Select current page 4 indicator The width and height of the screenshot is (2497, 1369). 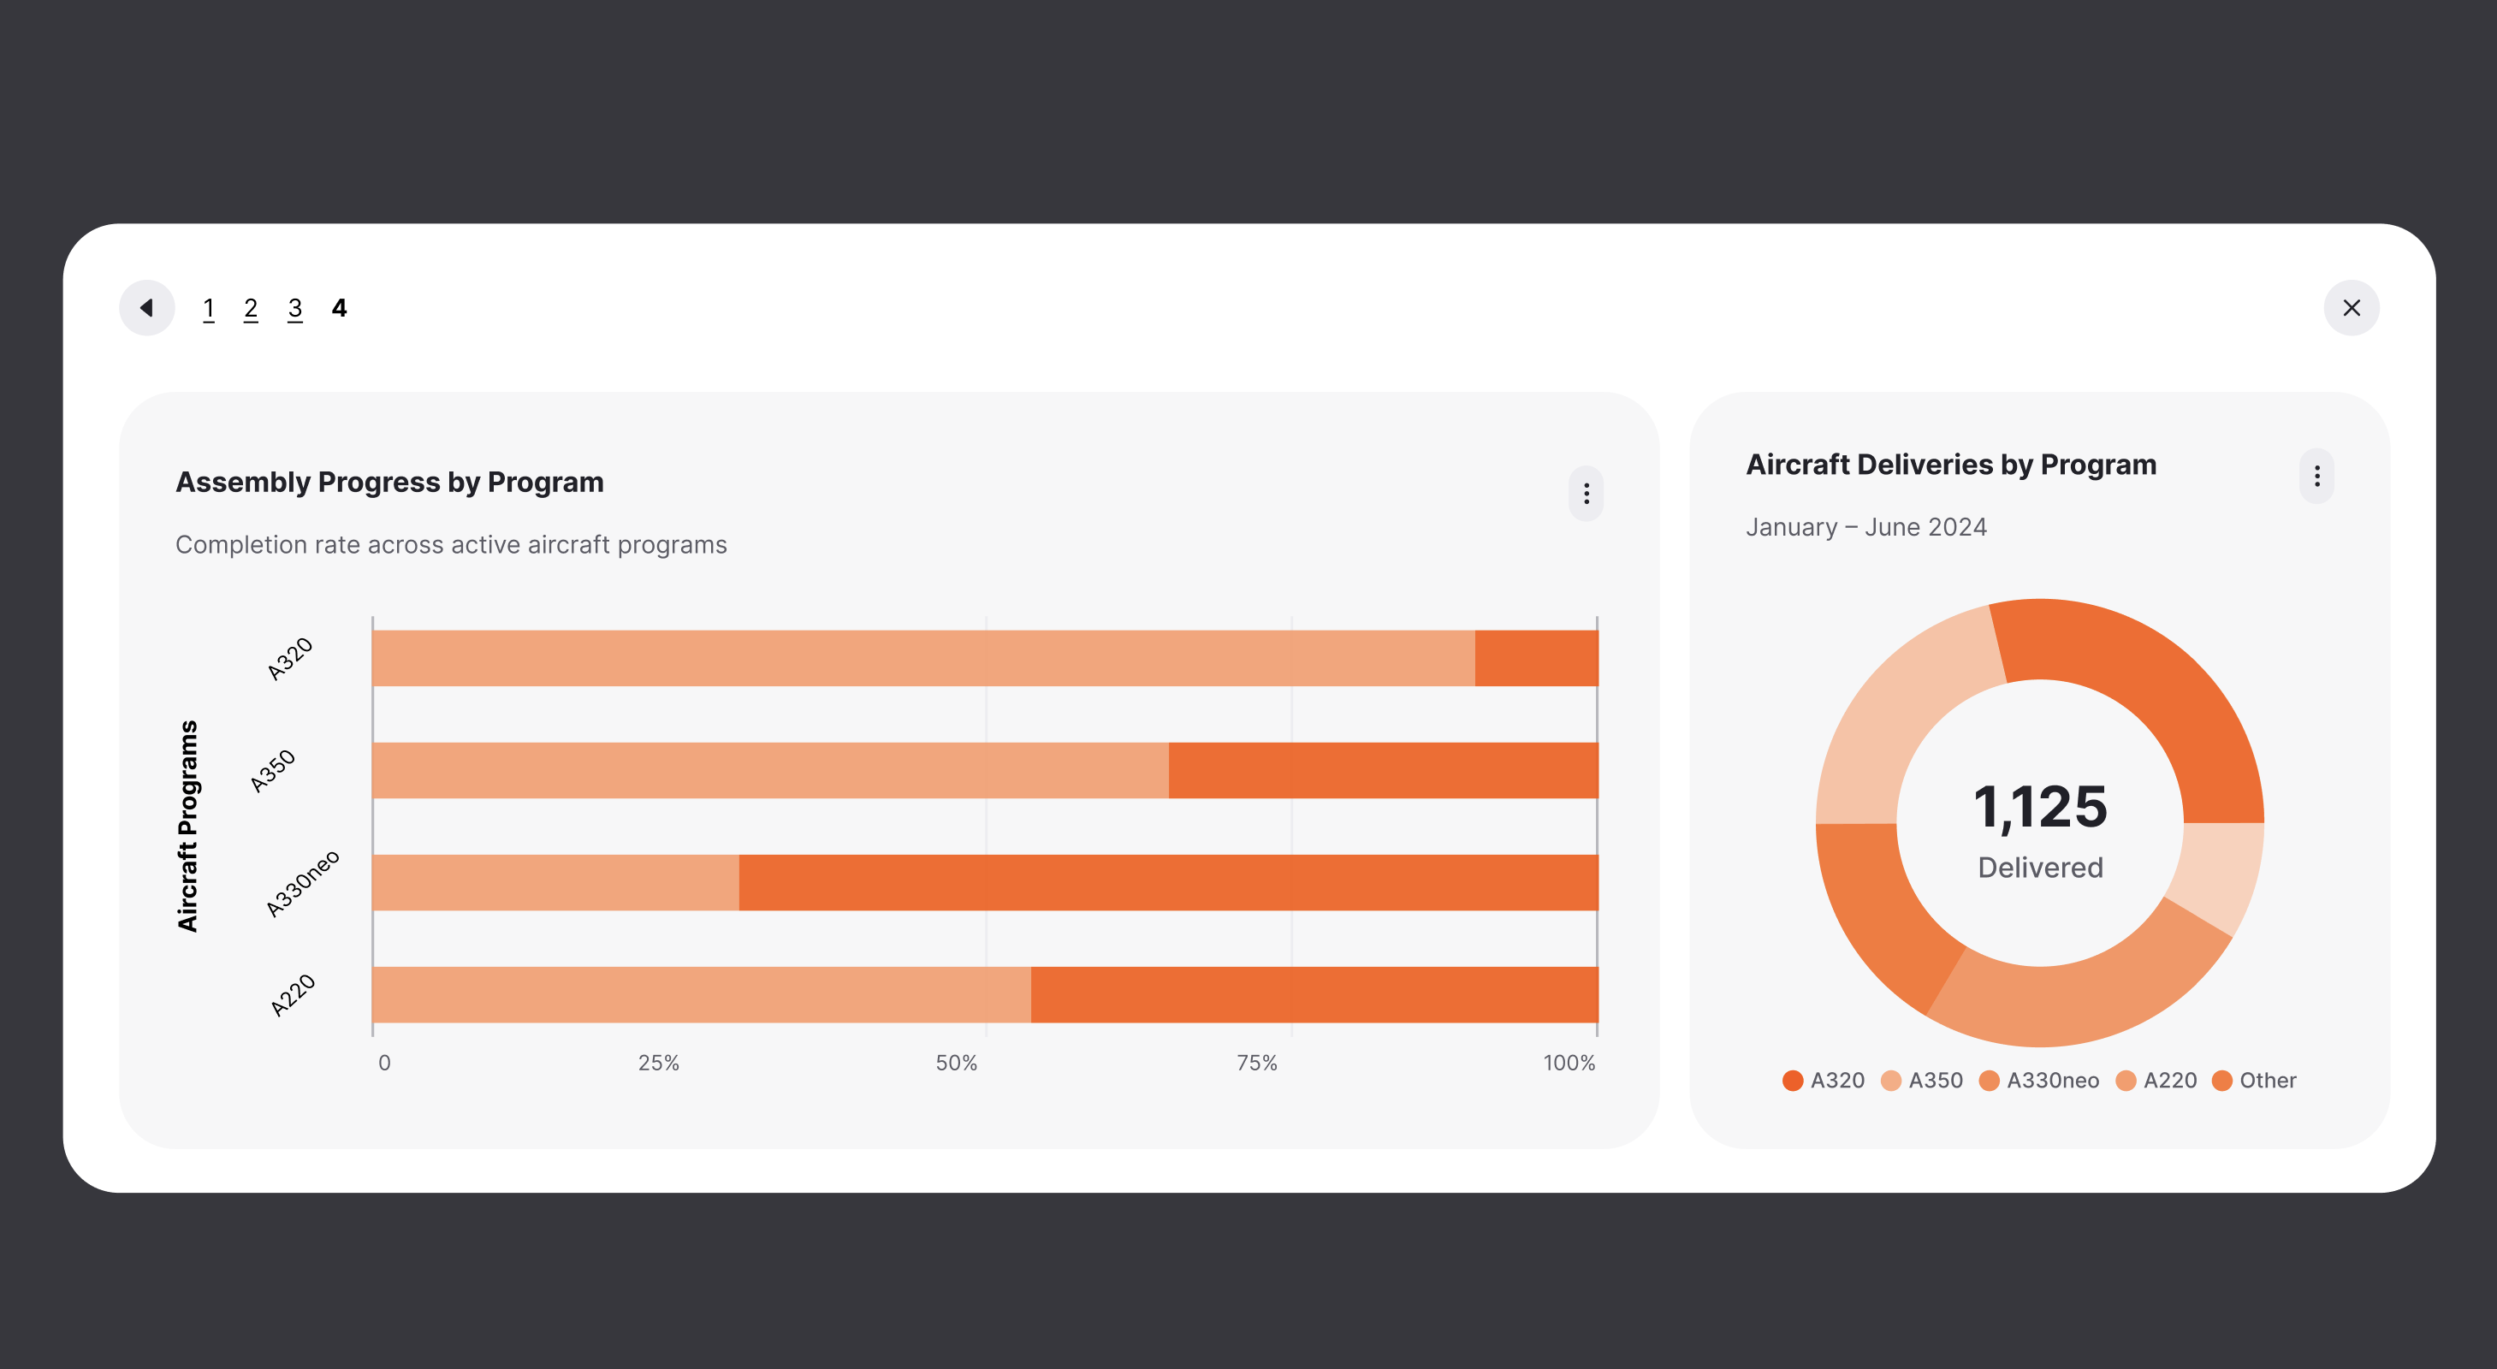[339, 308]
